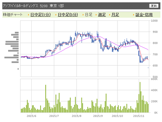This screenshot has width=162, height=122.
Task: Click the 更新 refresh button
Action: (154, 6)
